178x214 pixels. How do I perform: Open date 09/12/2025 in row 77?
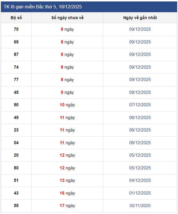[x=140, y=80]
